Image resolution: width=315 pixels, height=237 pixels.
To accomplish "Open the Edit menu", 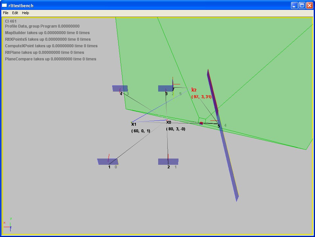I will coord(15,13).
